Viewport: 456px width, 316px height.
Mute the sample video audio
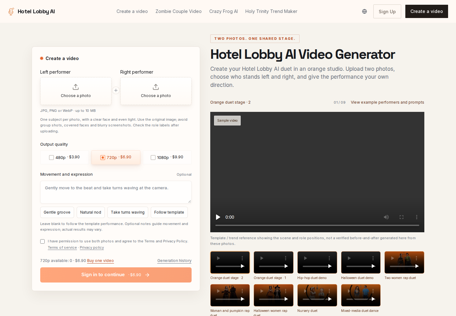click(386, 217)
